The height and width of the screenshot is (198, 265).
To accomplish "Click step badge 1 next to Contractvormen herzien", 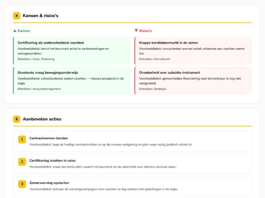I will 22,140.
